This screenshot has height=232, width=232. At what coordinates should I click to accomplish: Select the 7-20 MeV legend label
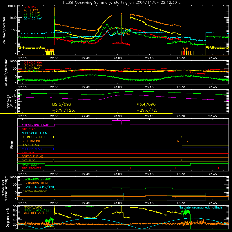click(x=31, y=71)
